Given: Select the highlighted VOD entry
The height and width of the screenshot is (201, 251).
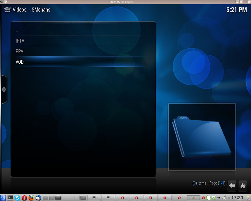Looking at the screenshot, I should tap(83, 62).
